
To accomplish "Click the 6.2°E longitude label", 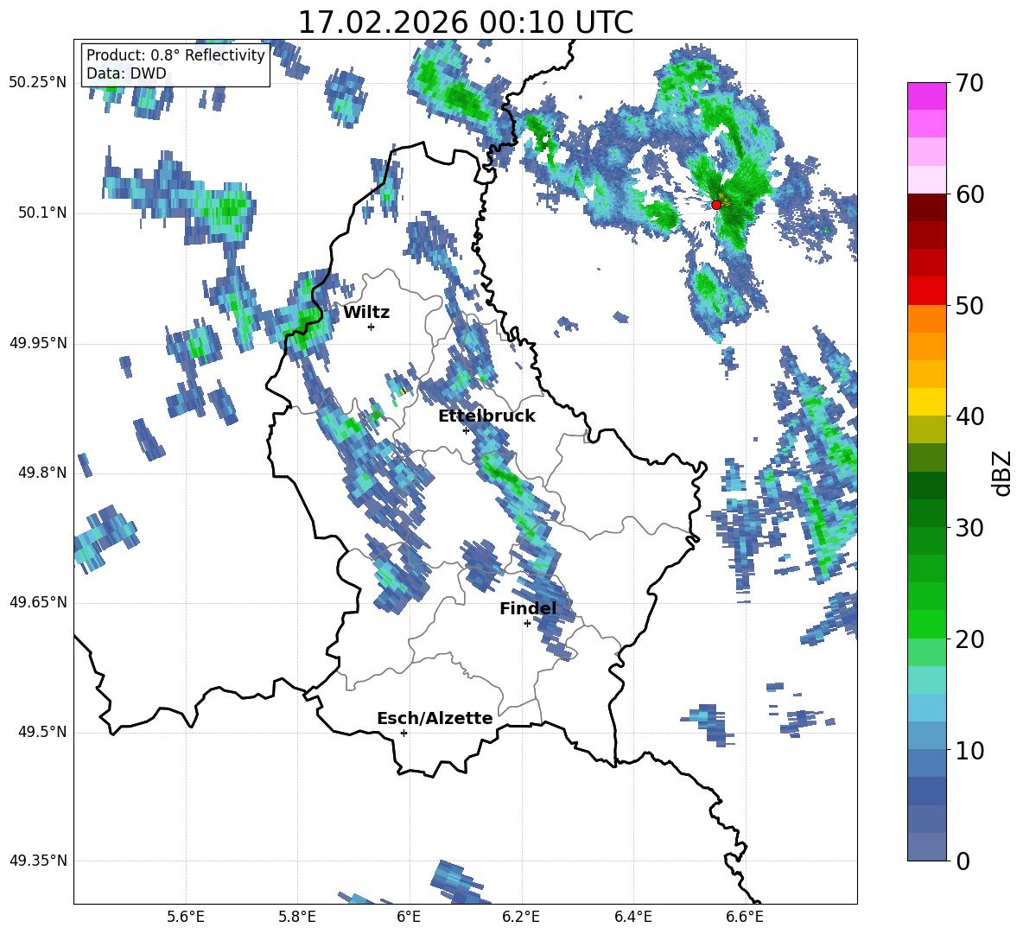I will [521, 917].
